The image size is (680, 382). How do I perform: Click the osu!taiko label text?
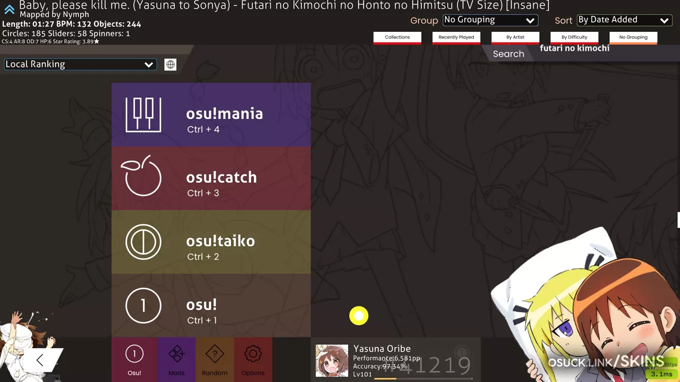click(220, 241)
